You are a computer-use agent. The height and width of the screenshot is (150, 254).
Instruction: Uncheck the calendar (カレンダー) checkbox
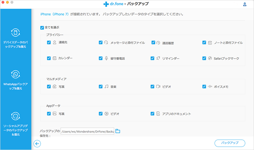click(49, 58)
